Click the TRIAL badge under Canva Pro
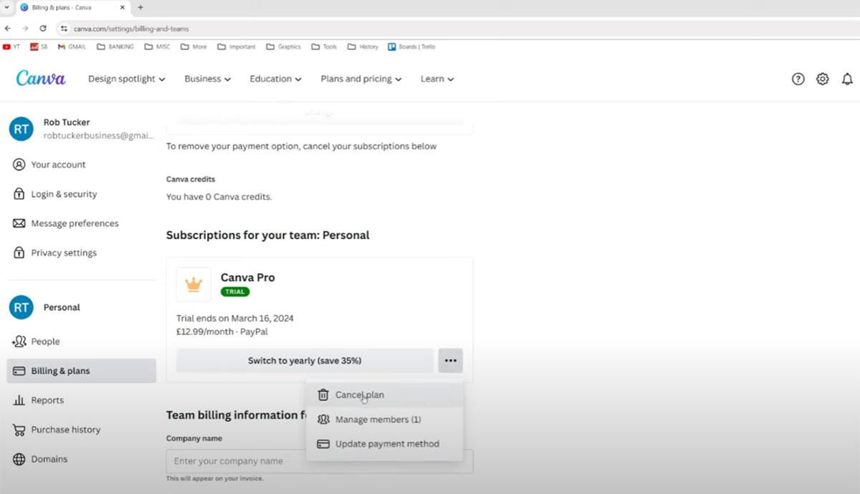 pyautogui.click(x=235, y=292)
